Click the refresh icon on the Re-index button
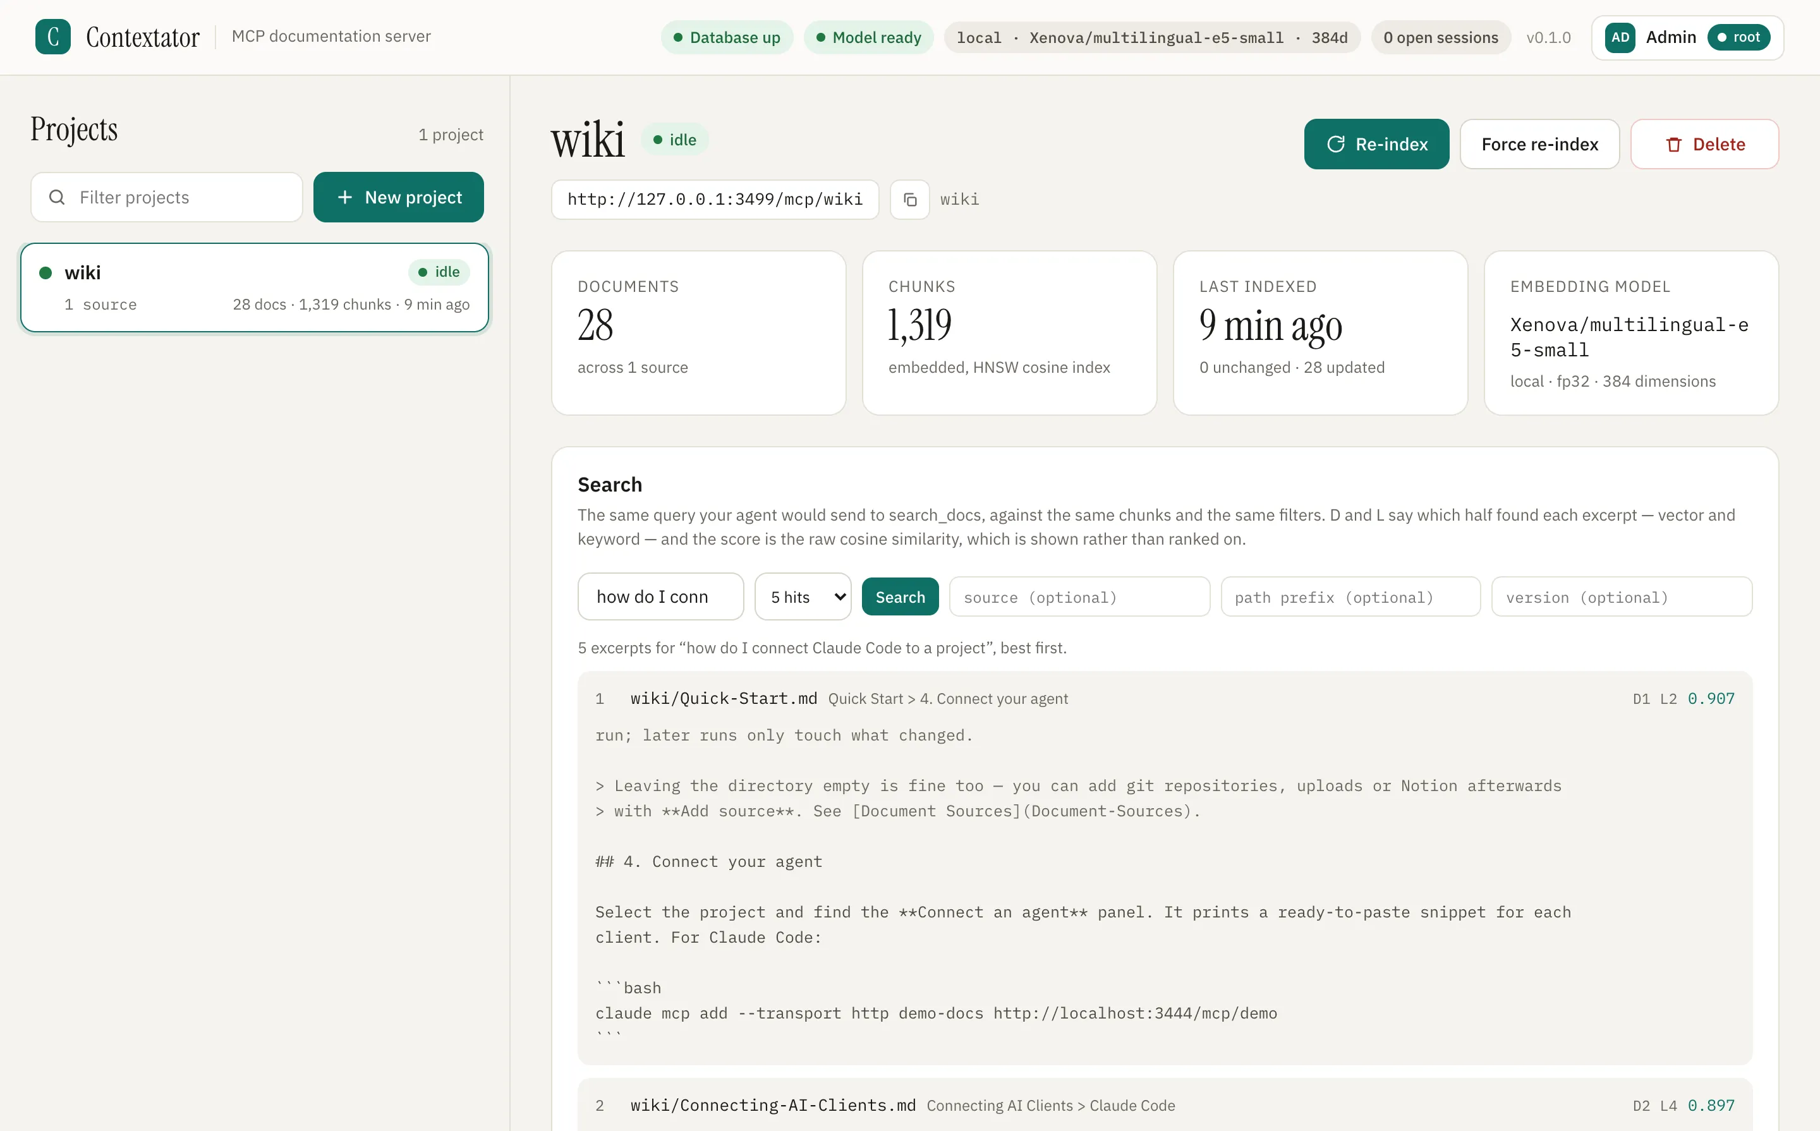The height and width of the screenshot is (1131, 1820). 1335,144
